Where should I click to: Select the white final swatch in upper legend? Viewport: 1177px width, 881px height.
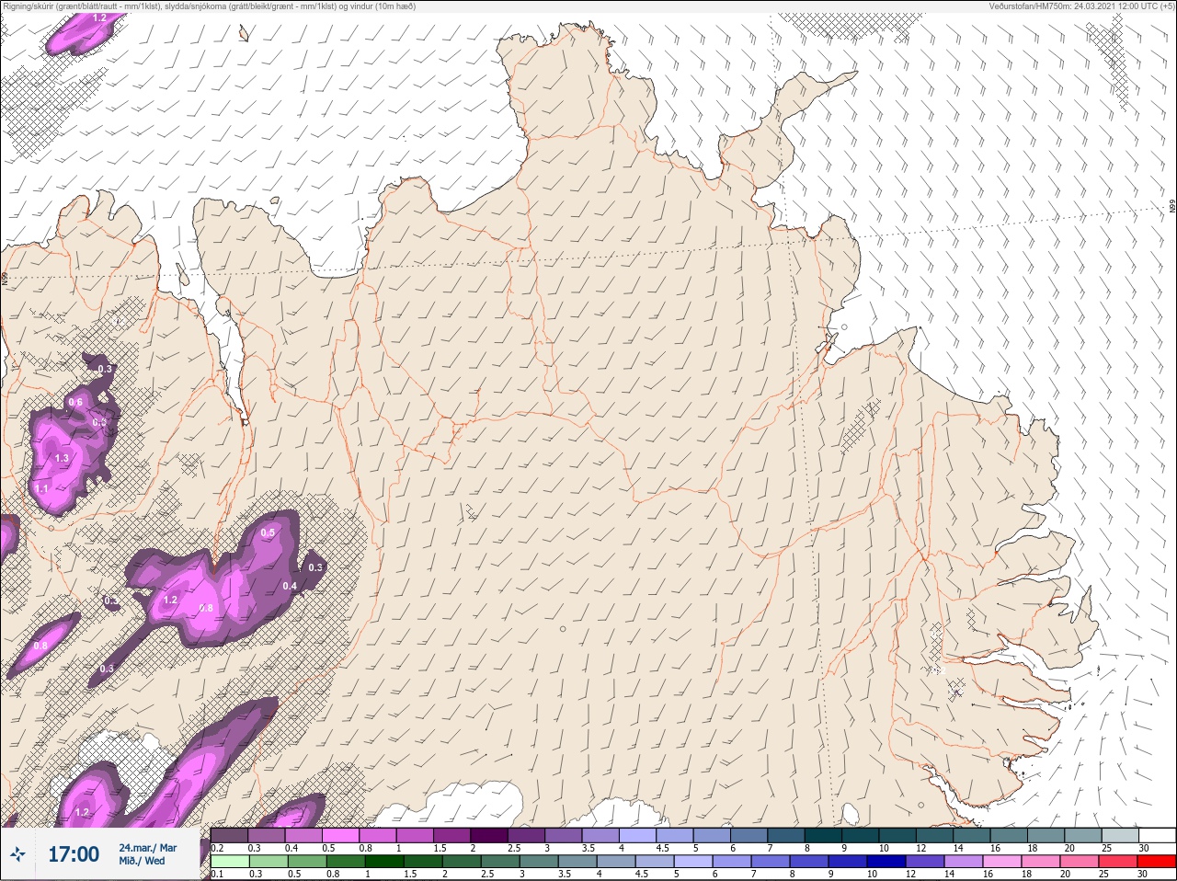tap(1156, 835)
